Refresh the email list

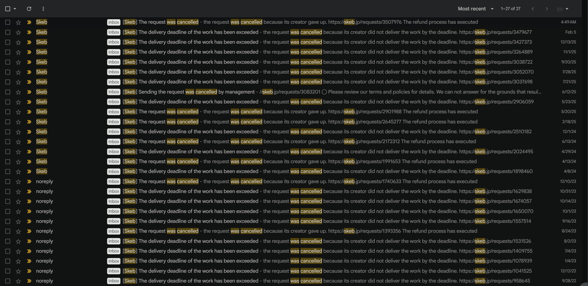[x=29, y=9]
